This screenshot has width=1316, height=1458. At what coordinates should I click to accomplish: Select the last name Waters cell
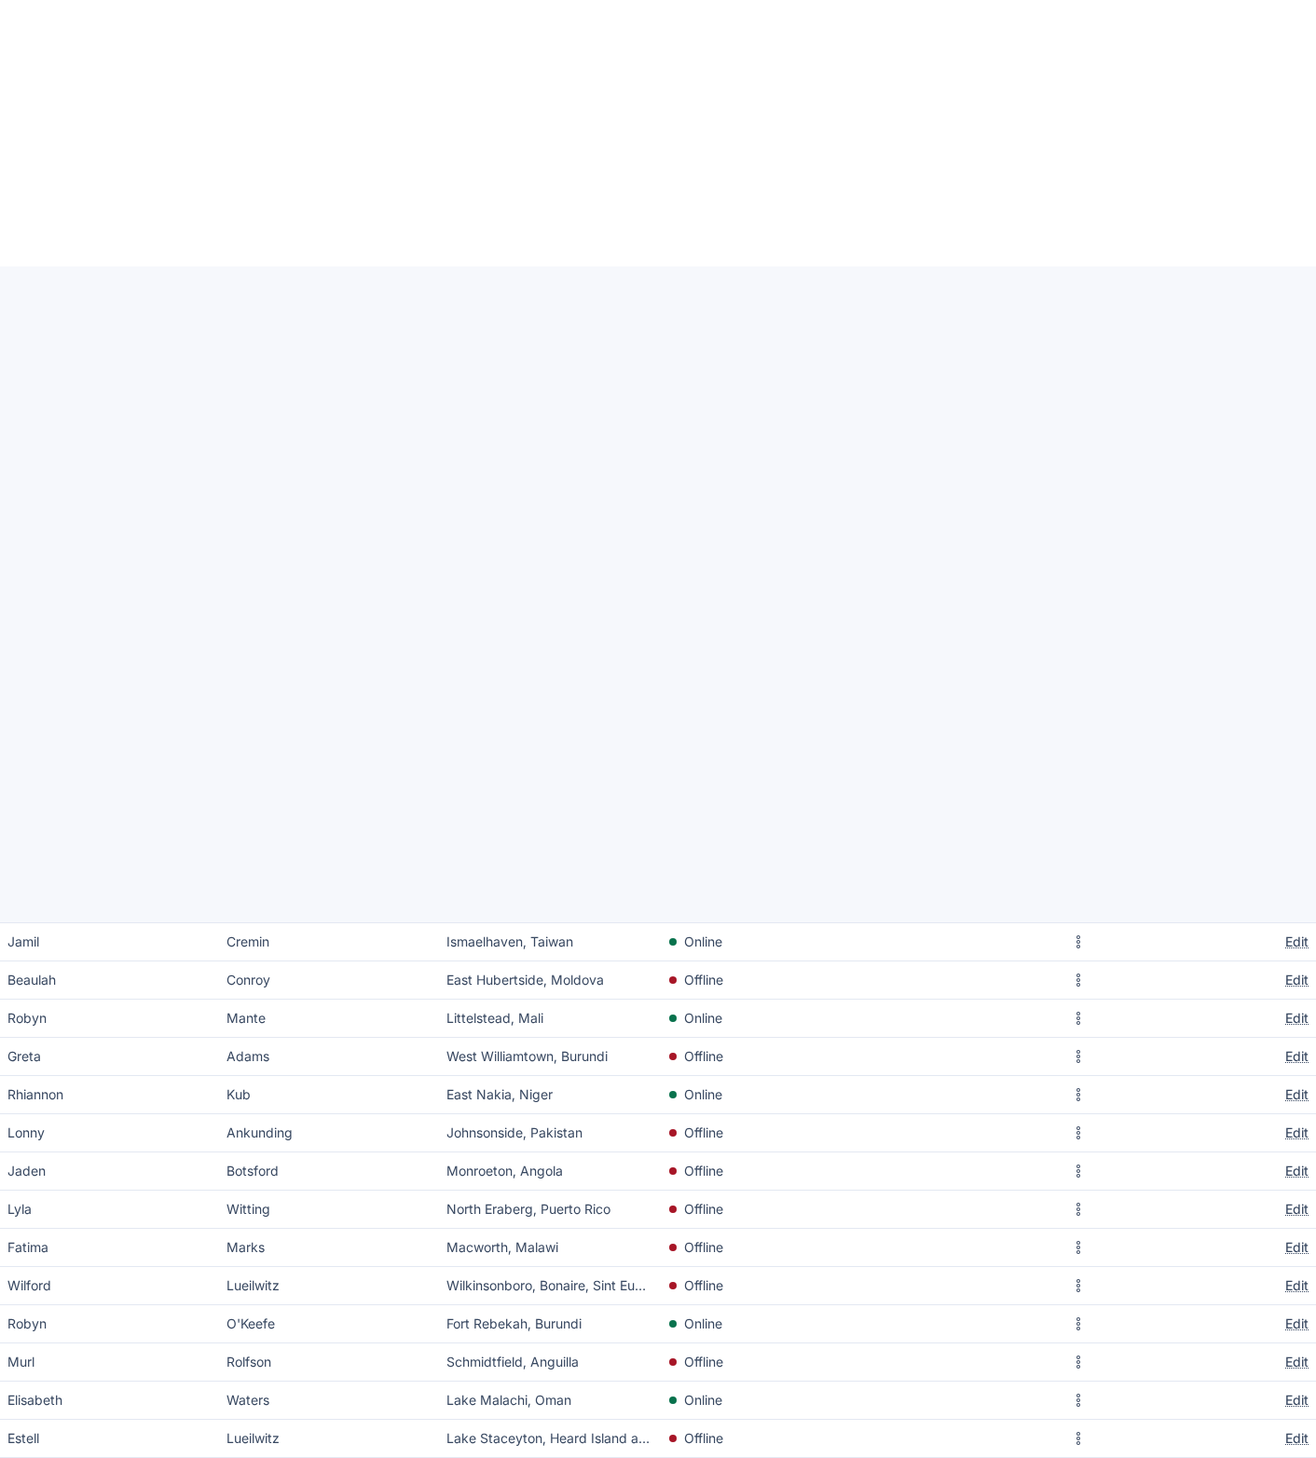[x=248, y=1400]
